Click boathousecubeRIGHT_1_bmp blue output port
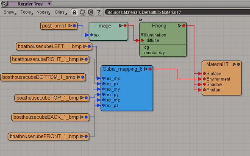250x156 pixels. coord(86,59)
